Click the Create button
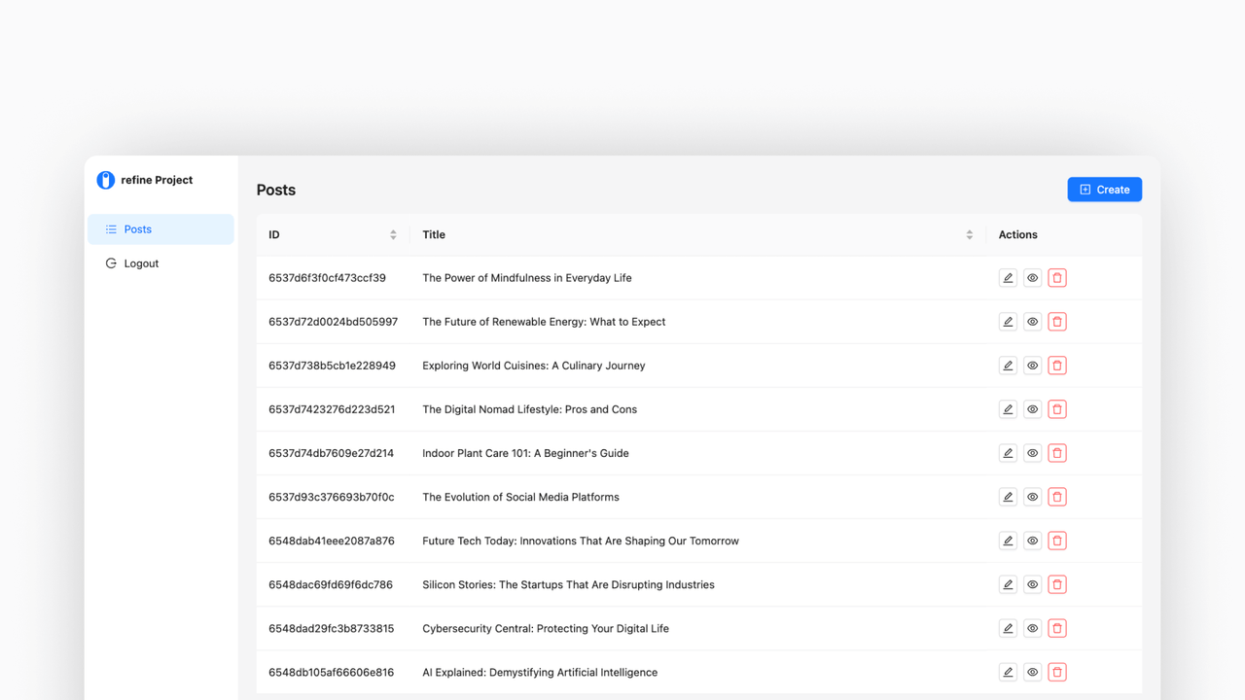 point(1105,190)
